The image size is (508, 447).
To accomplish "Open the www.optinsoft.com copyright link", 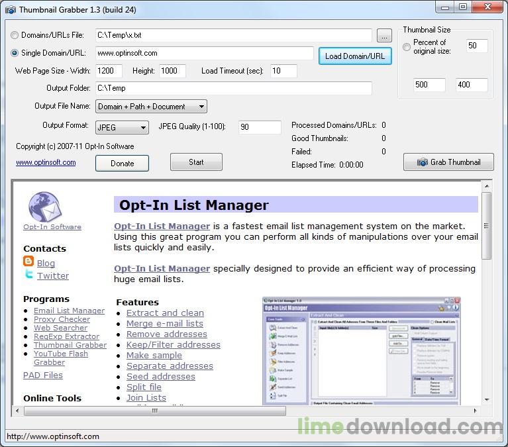I will coord(46,162).
